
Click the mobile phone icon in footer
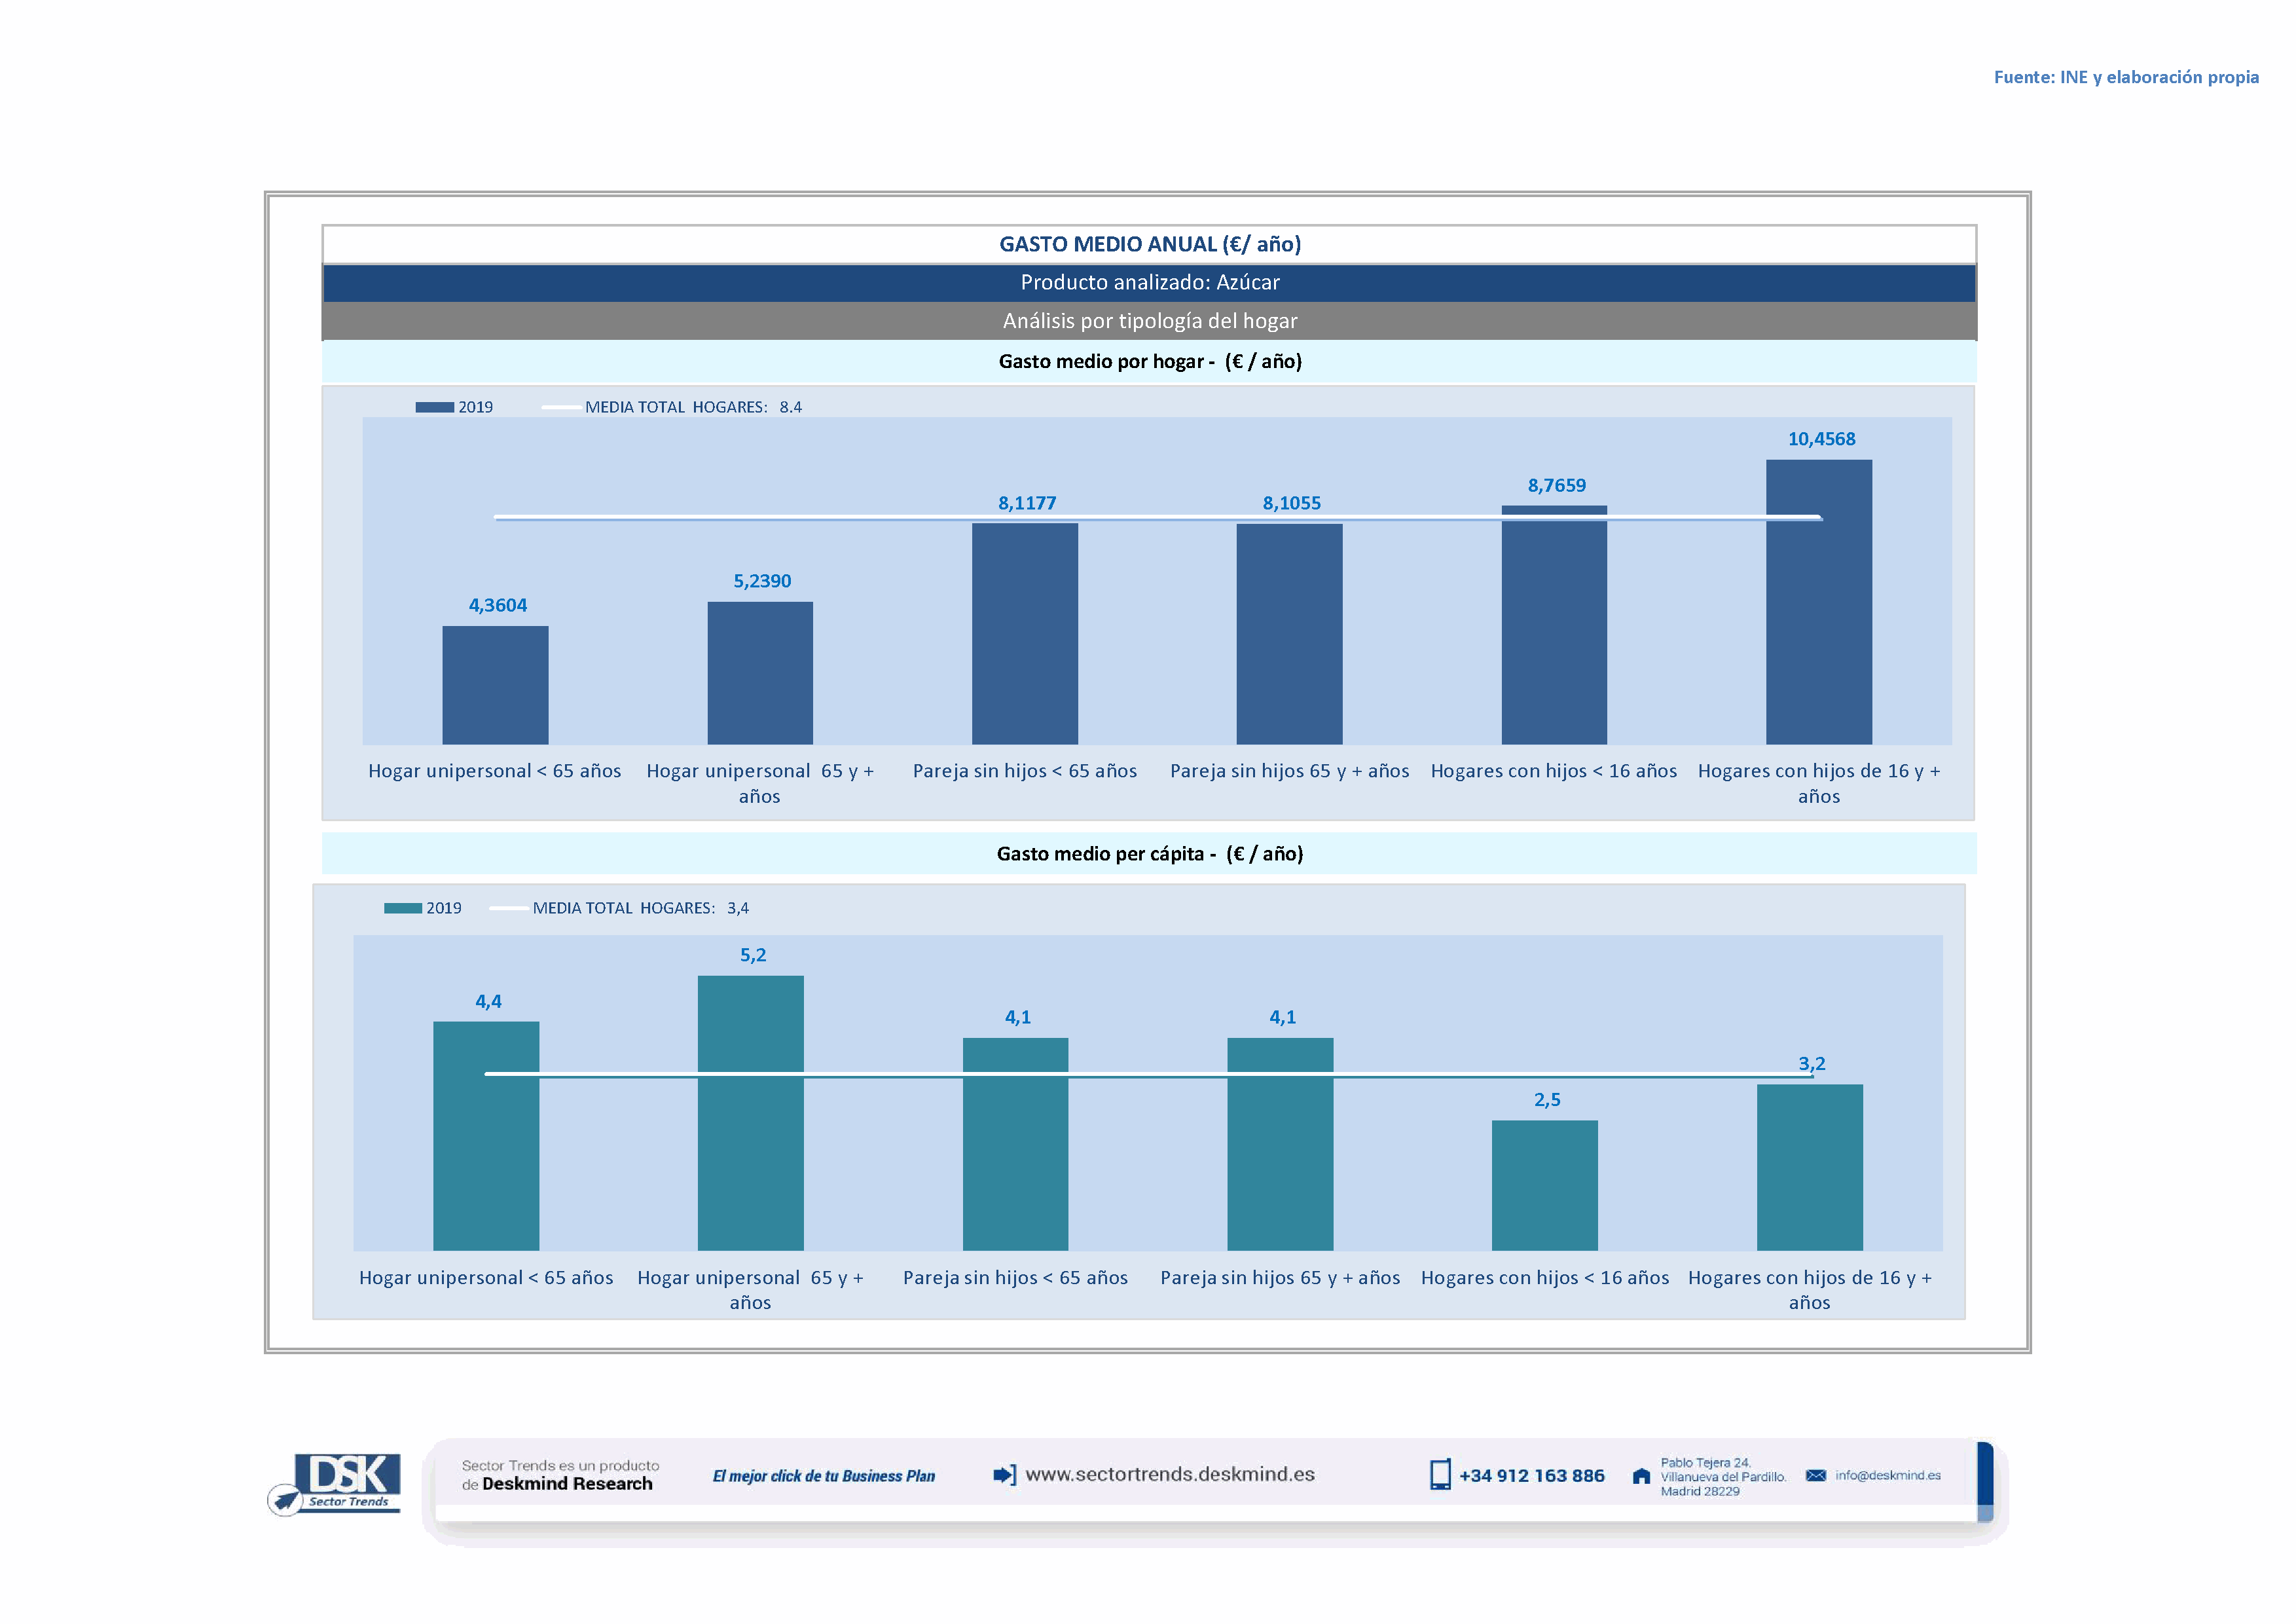[1440, 1475]
